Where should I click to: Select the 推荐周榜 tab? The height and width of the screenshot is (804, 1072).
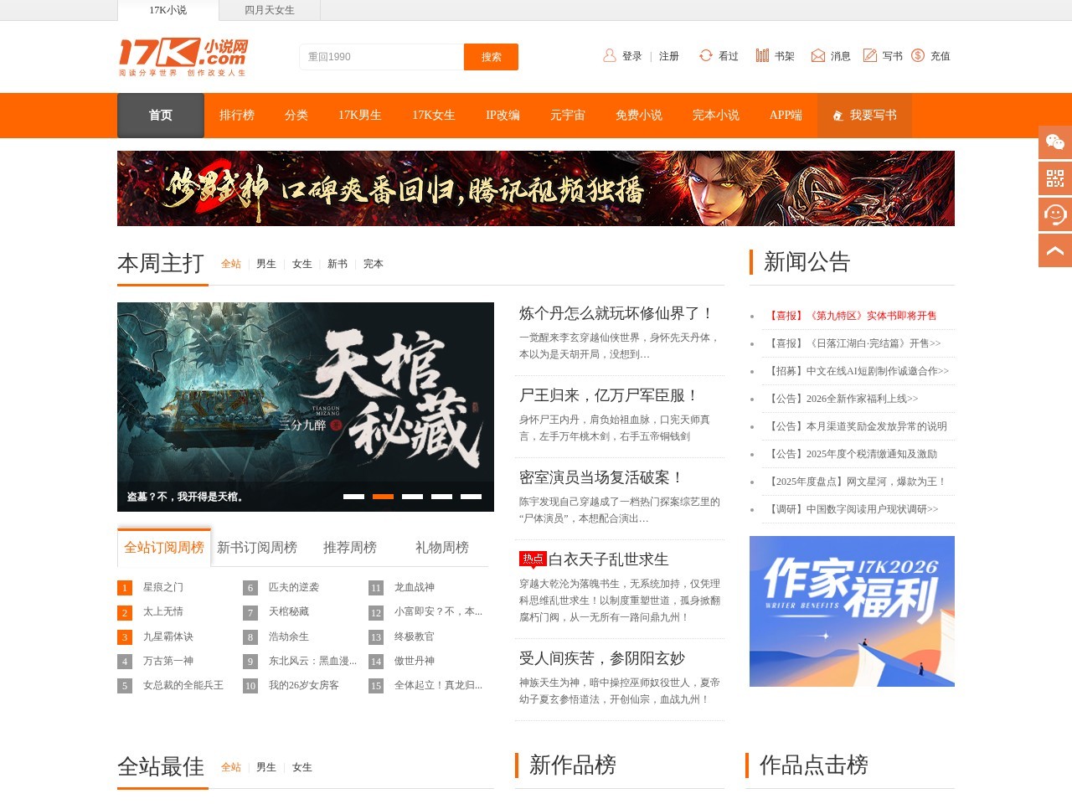pos(350,547)
